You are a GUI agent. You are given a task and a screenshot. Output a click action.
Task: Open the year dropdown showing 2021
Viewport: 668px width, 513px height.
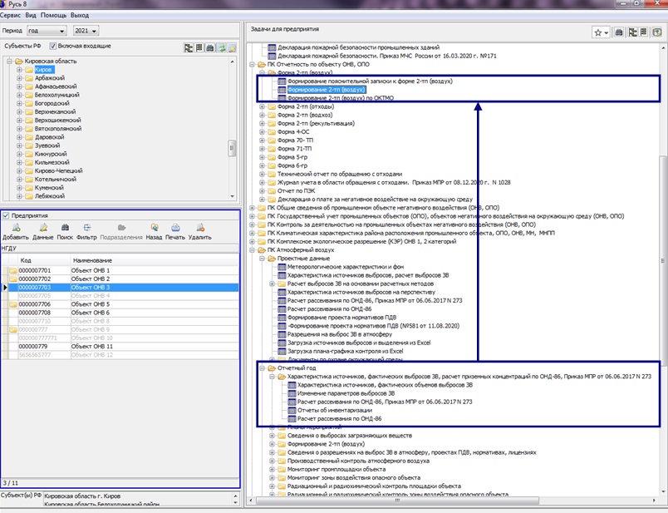coord(87,31)
